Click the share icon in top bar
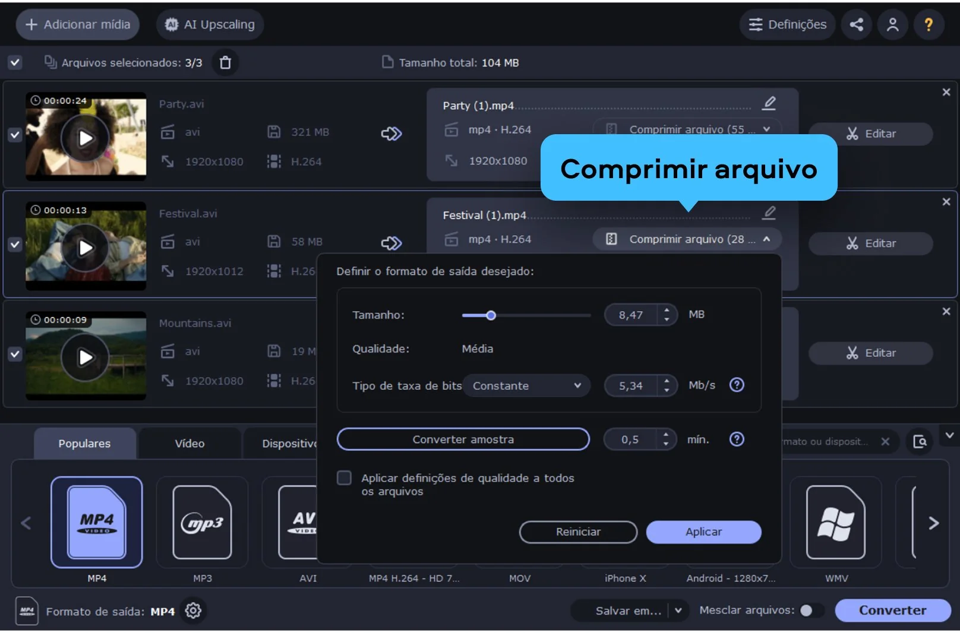This screenshot has width=960, height=633. click(856, 24)
